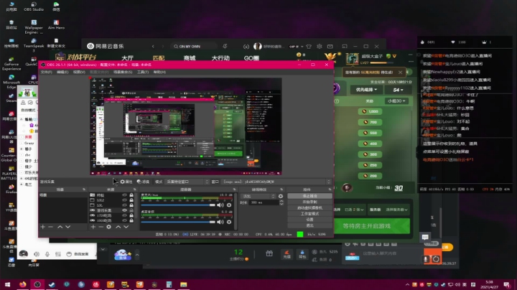The width and height of the screenshot is (517, 290).
Task: Click NetEase Music back arrow
Action: (153, 47)
